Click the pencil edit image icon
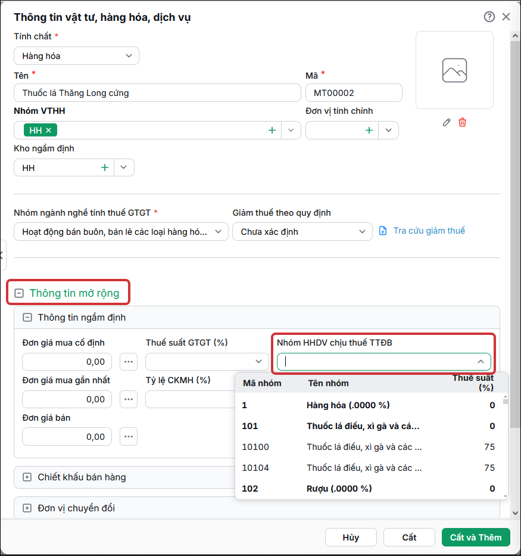This screenshot has width=521, height=556. click(x=447, y=122)
